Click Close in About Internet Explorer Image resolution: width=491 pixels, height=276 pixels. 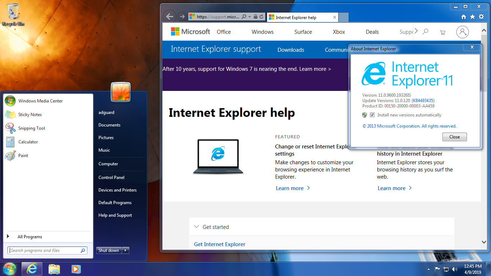click(454, 137)
